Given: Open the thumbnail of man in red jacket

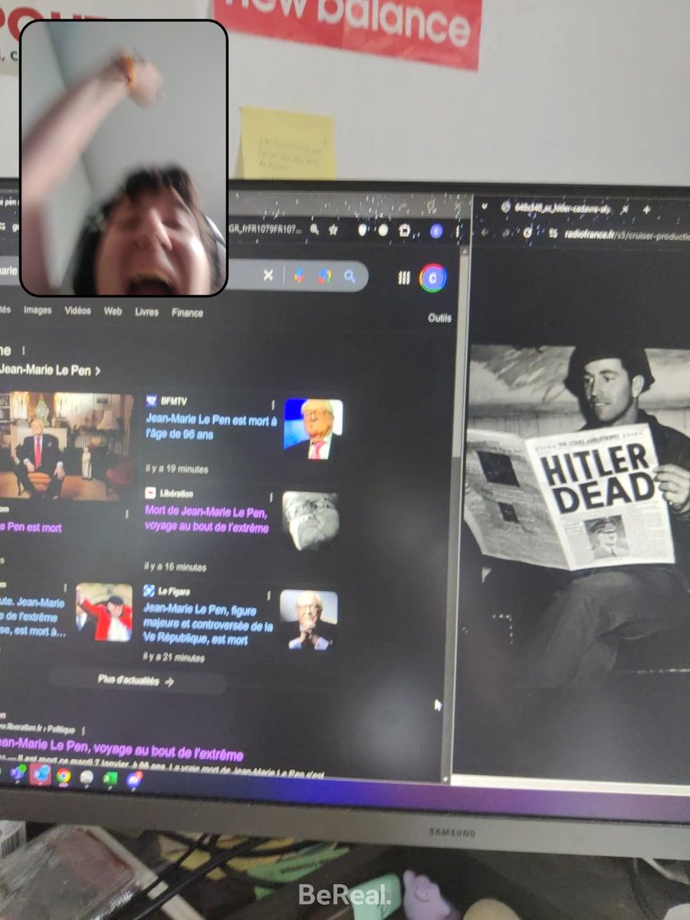Looking at the screenshot, I should pos(103,612).
